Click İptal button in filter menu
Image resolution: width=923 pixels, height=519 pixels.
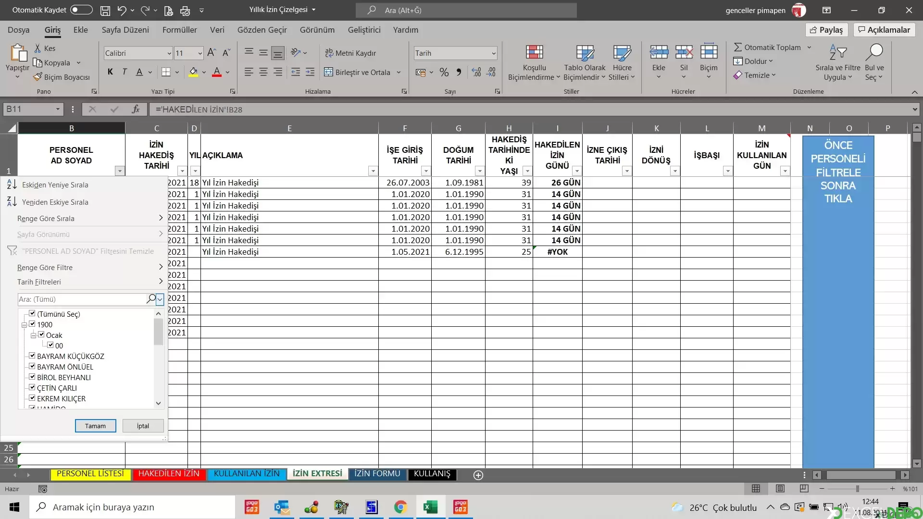143,426
